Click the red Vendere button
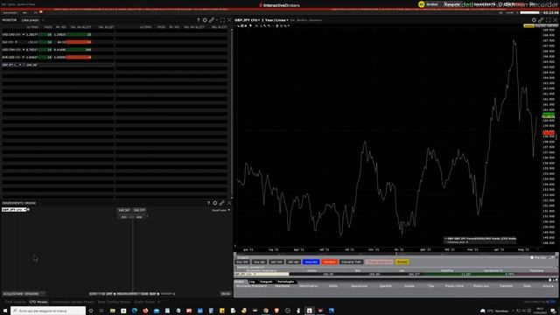Image resolution: width=560 pixels, height=315 pixels. [x=329, y=262]
